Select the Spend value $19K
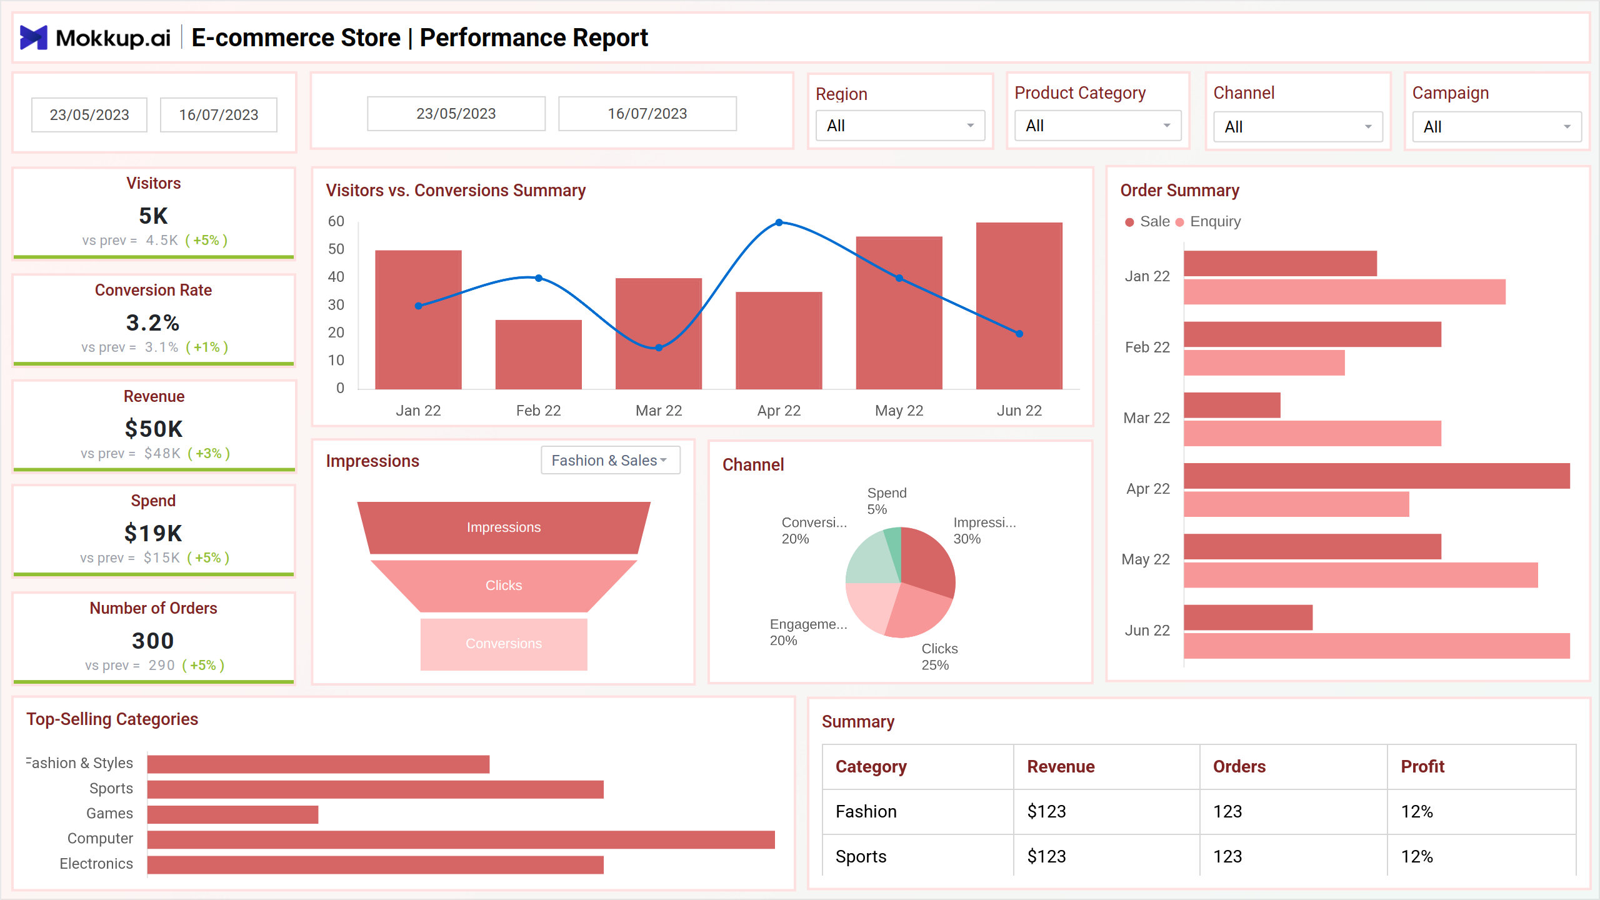Image resolution: width=1600 pixels, height=900 pixels. point(153,533)
